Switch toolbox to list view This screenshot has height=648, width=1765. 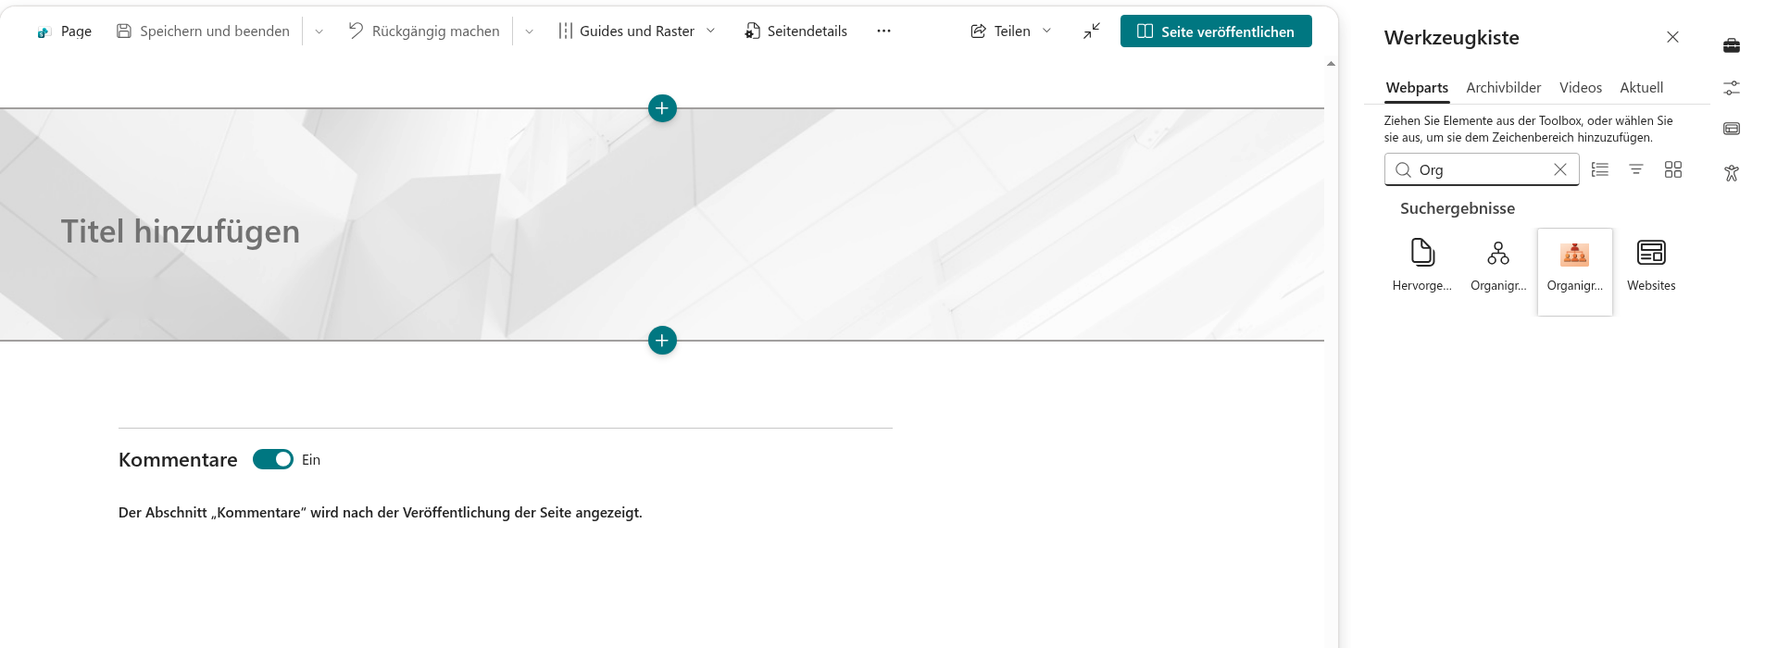point(1600,169)
